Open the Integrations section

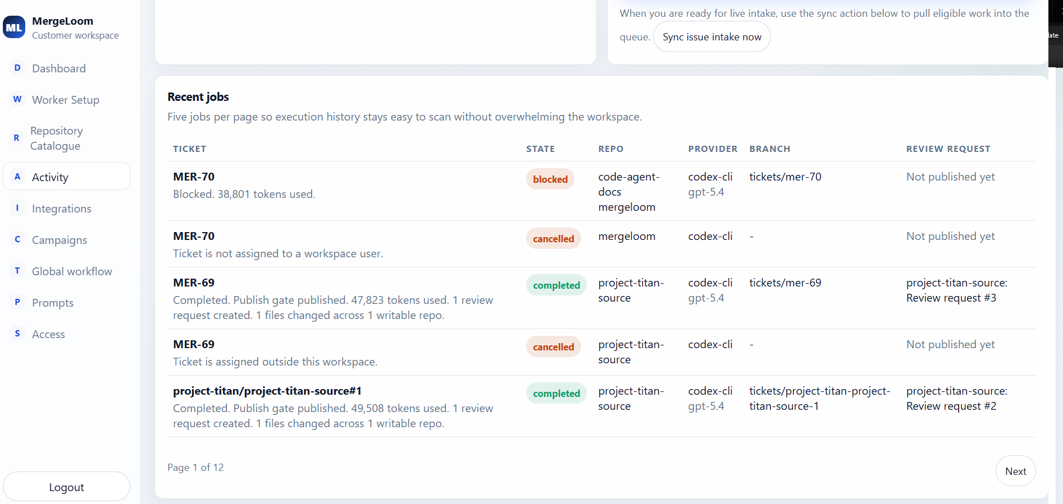(x=66, y=209)
